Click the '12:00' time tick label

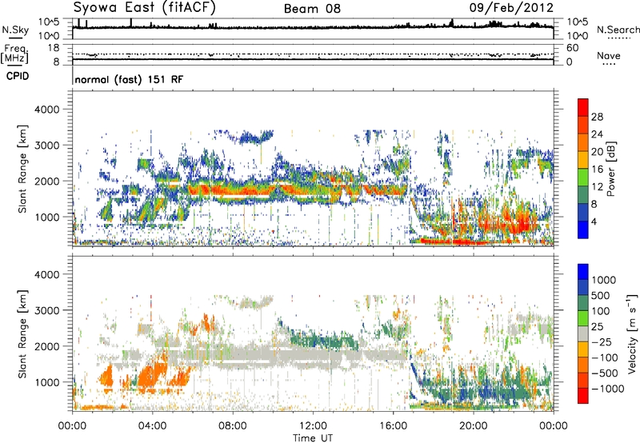coord(313,426)
